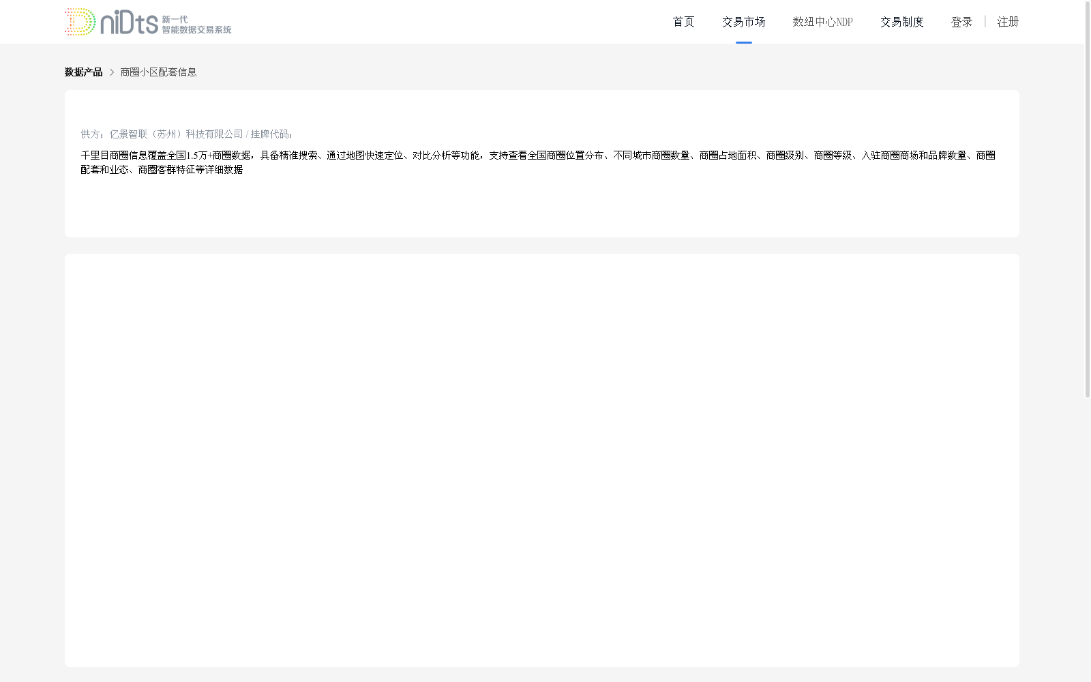Click the 注册 link
The width and height of the screenshot is (1091, 682).
[1008, 22]
